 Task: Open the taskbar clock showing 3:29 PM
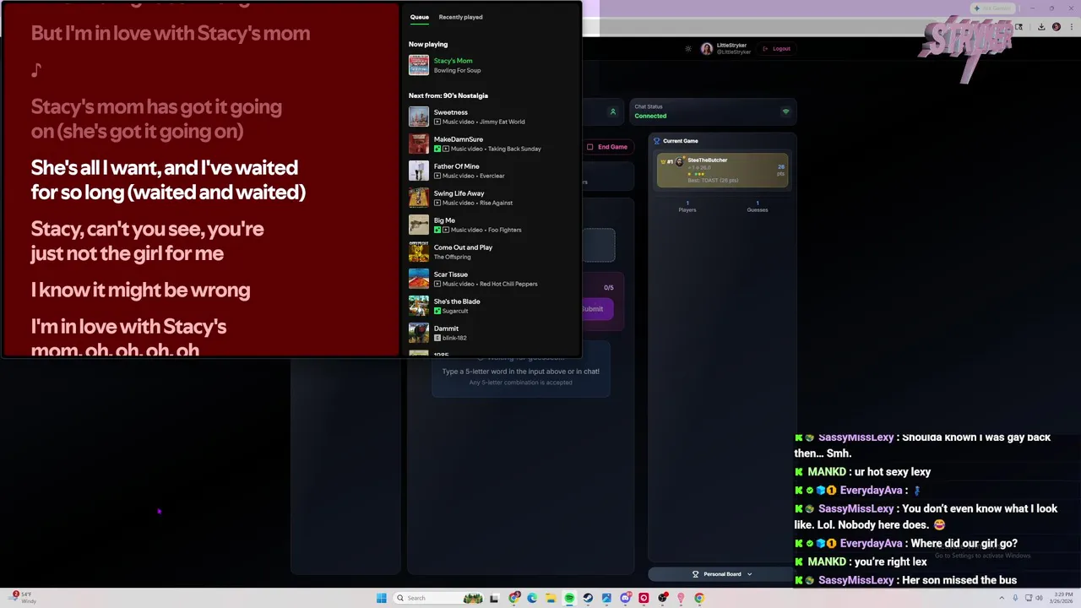pyautogui.click(x=1062, y=598)
